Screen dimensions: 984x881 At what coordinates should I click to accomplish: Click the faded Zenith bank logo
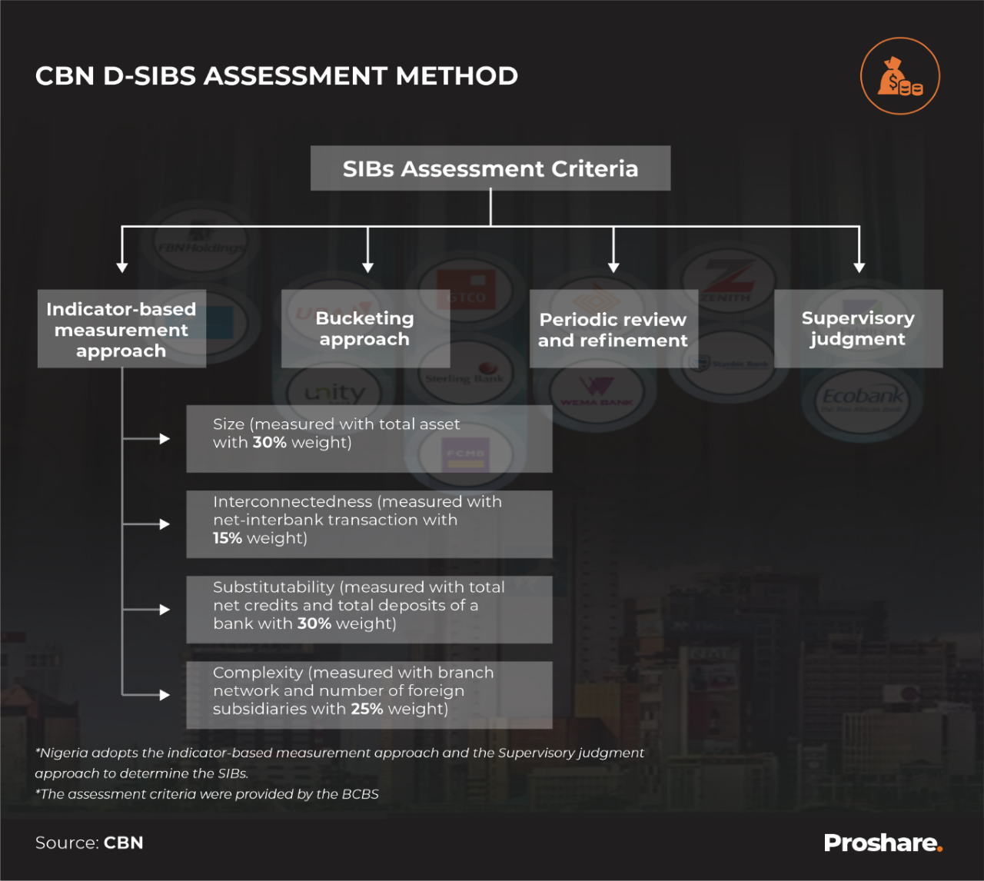pos(727,283)
